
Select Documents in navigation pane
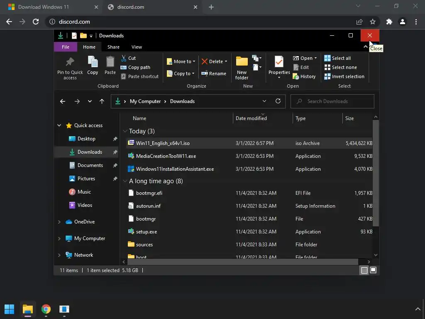[x=90, y=165]
